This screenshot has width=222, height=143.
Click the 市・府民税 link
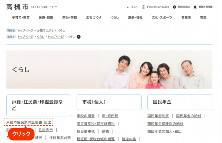coord(110,116)
